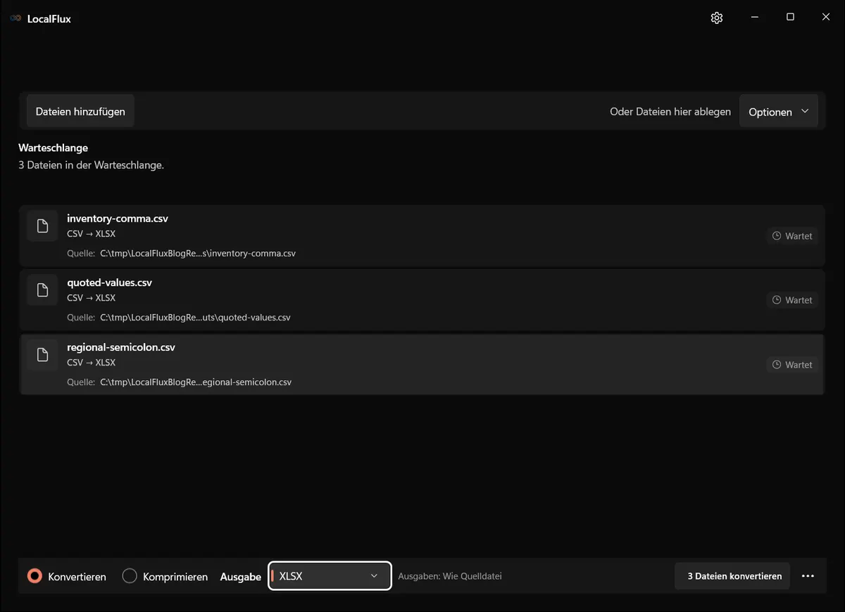Click the Wartet status badge of inventory-comma.csv

792,236
